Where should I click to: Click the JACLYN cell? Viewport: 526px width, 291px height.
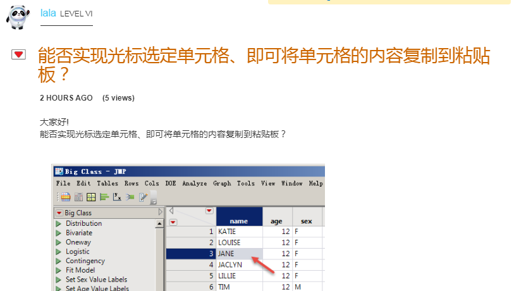click(240, 265)
